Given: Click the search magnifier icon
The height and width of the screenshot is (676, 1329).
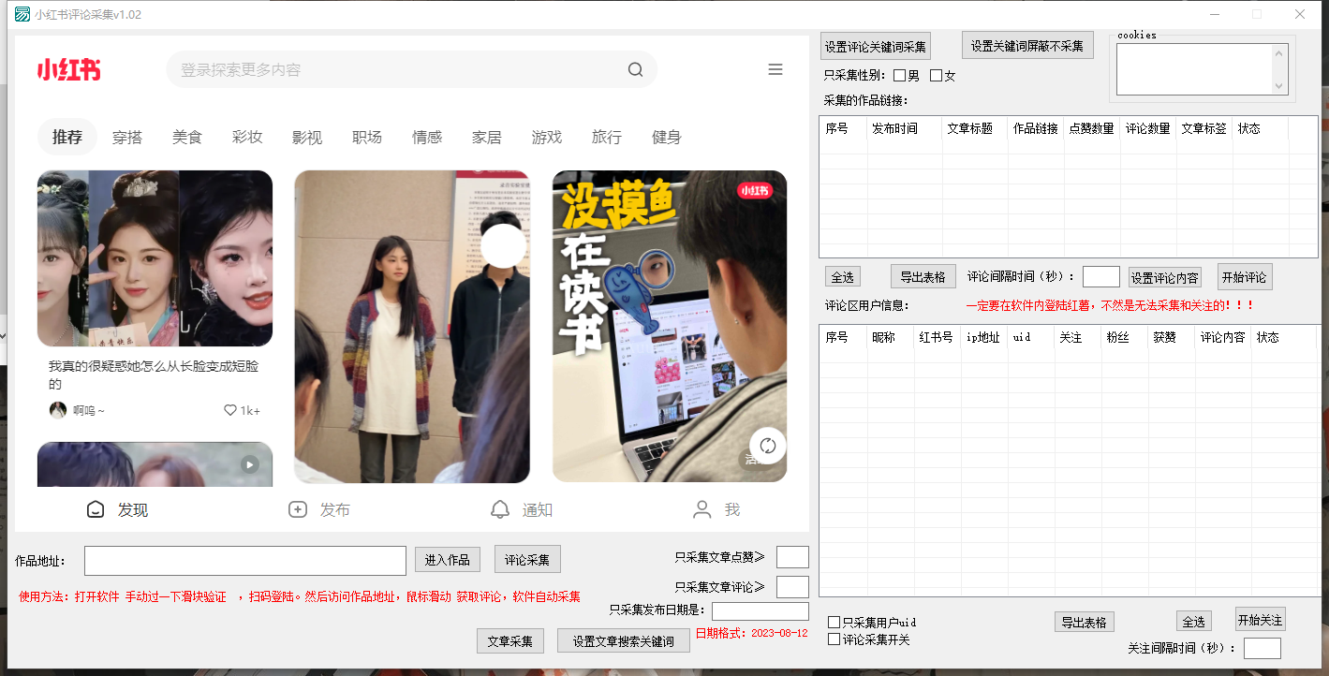Looking at the screenshot, I should [x=635, y=70].
